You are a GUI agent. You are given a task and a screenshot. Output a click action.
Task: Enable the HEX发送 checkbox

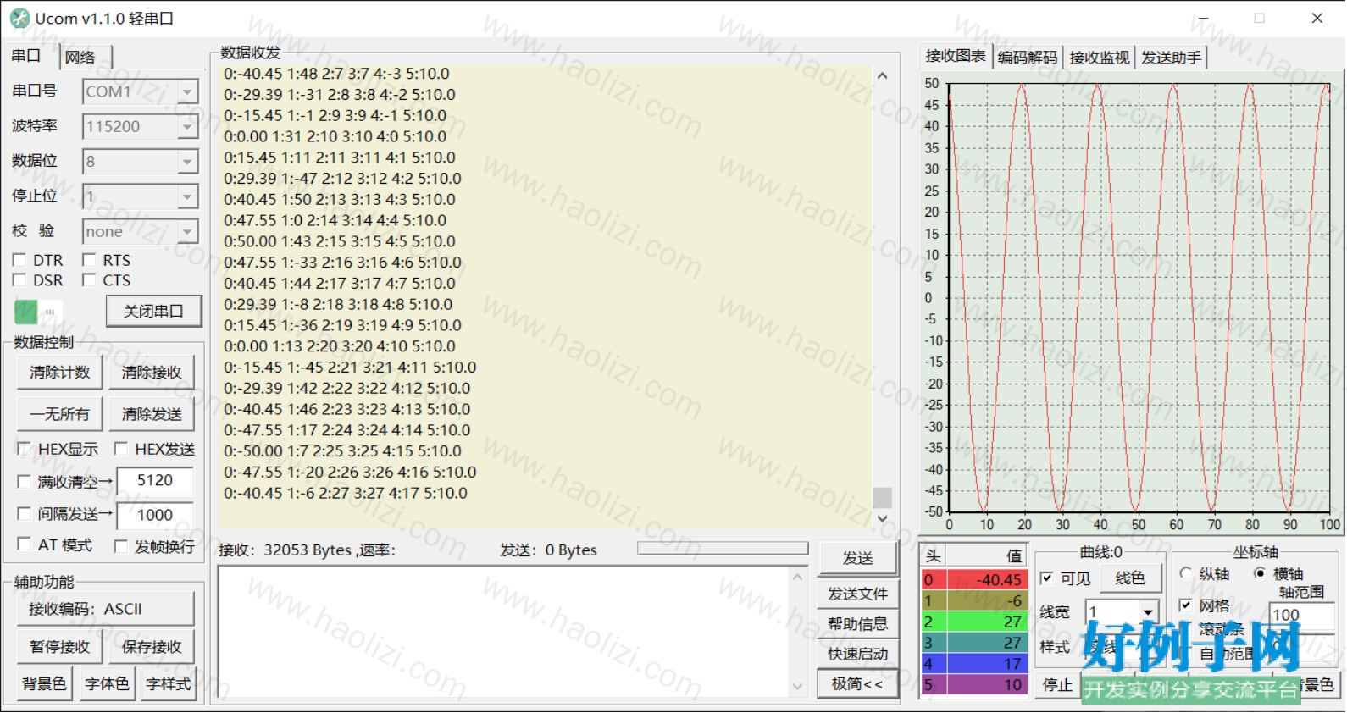(121, 449)
